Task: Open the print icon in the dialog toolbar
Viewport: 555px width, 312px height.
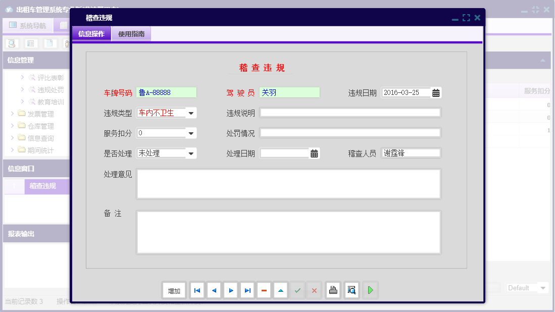Action: 333,290
